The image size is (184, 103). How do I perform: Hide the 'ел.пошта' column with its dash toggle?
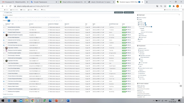tap(30, 25)
